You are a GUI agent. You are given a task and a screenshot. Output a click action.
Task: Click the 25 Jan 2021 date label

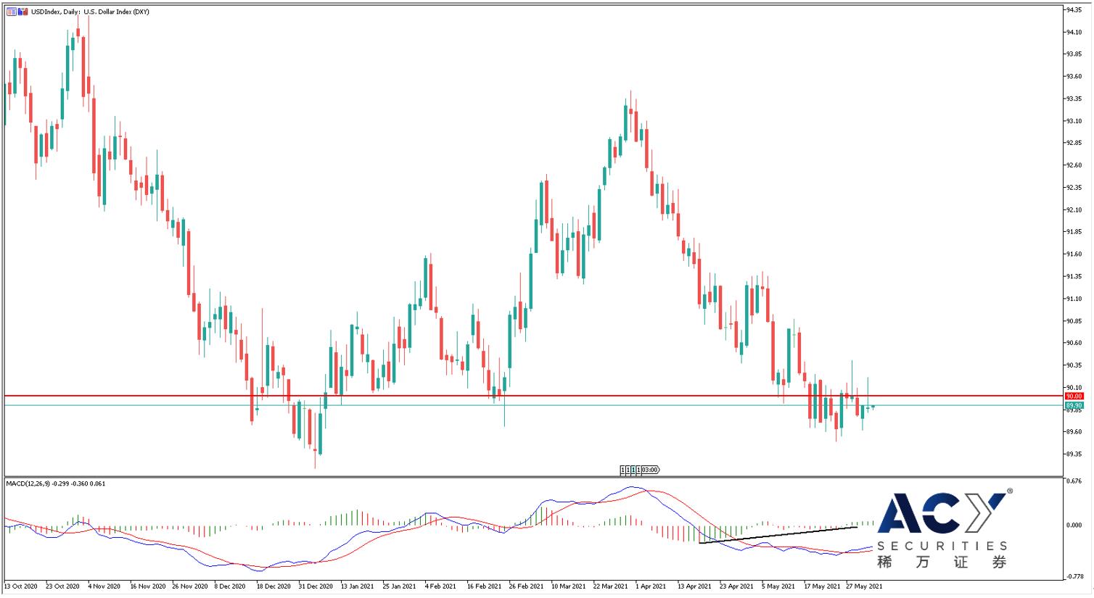click(400, 586)
